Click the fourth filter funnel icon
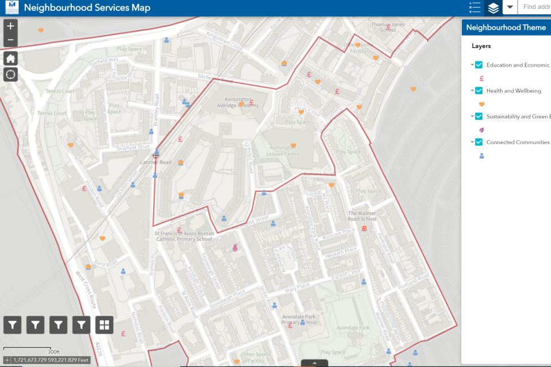551x367 pixels. click(81, 325)
